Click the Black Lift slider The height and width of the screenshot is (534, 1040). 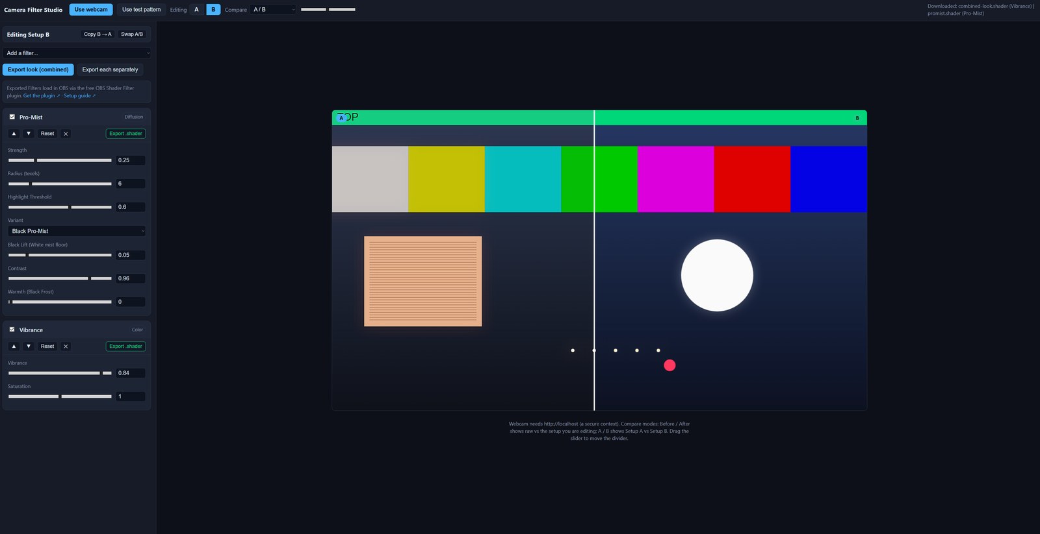60,255
